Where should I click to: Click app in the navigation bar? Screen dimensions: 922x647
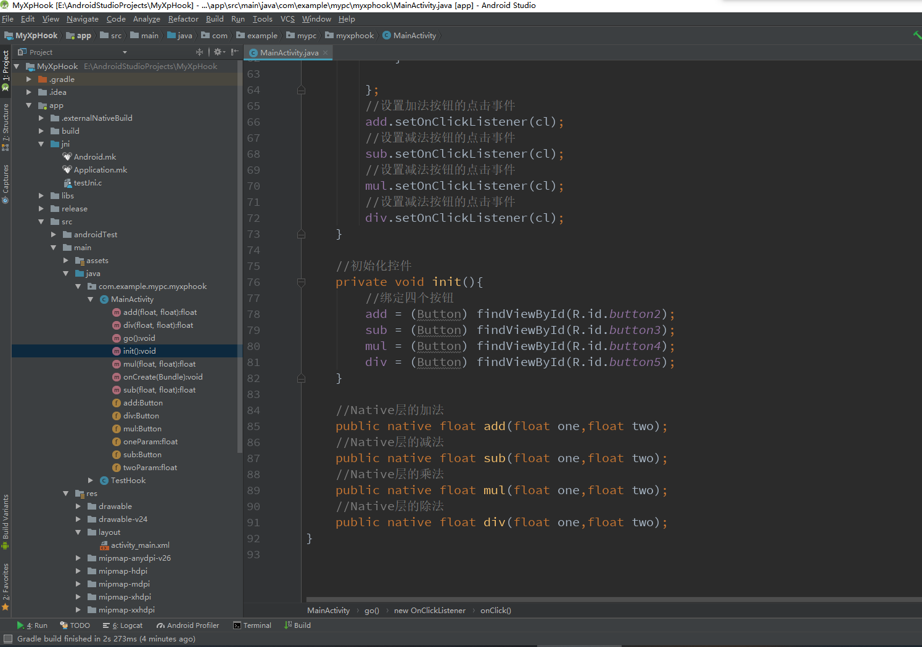tap(79, 36)
